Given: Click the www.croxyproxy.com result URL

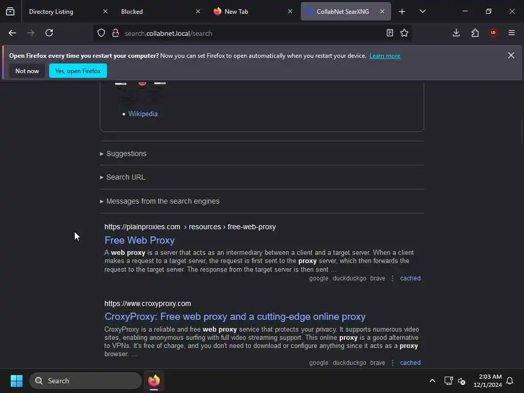Looking at the screenshot, I should pyautogui.click(x=148, y=304).
